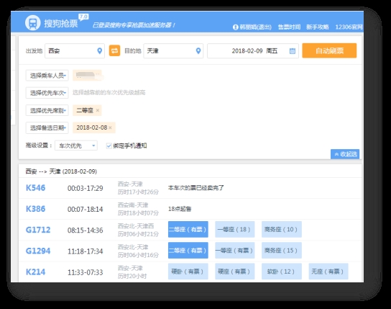The height and width of the screenshot is (309, 391).
Task: Click the 出发地 input field with 西安
Action: (75, 51)
